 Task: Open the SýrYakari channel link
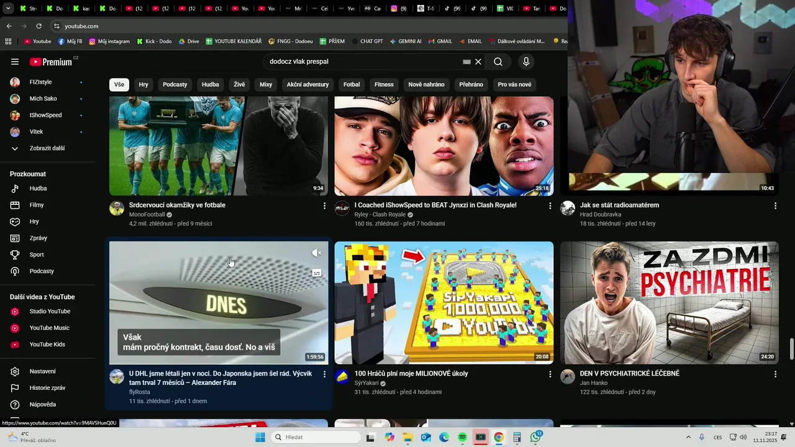[x=366, y=383]
